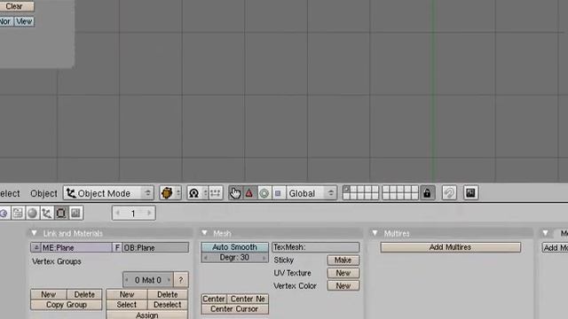Viewport: 568px width, 319px height.
Task: Click the material Delete button above Deselect
Action: tap(168, 294)
